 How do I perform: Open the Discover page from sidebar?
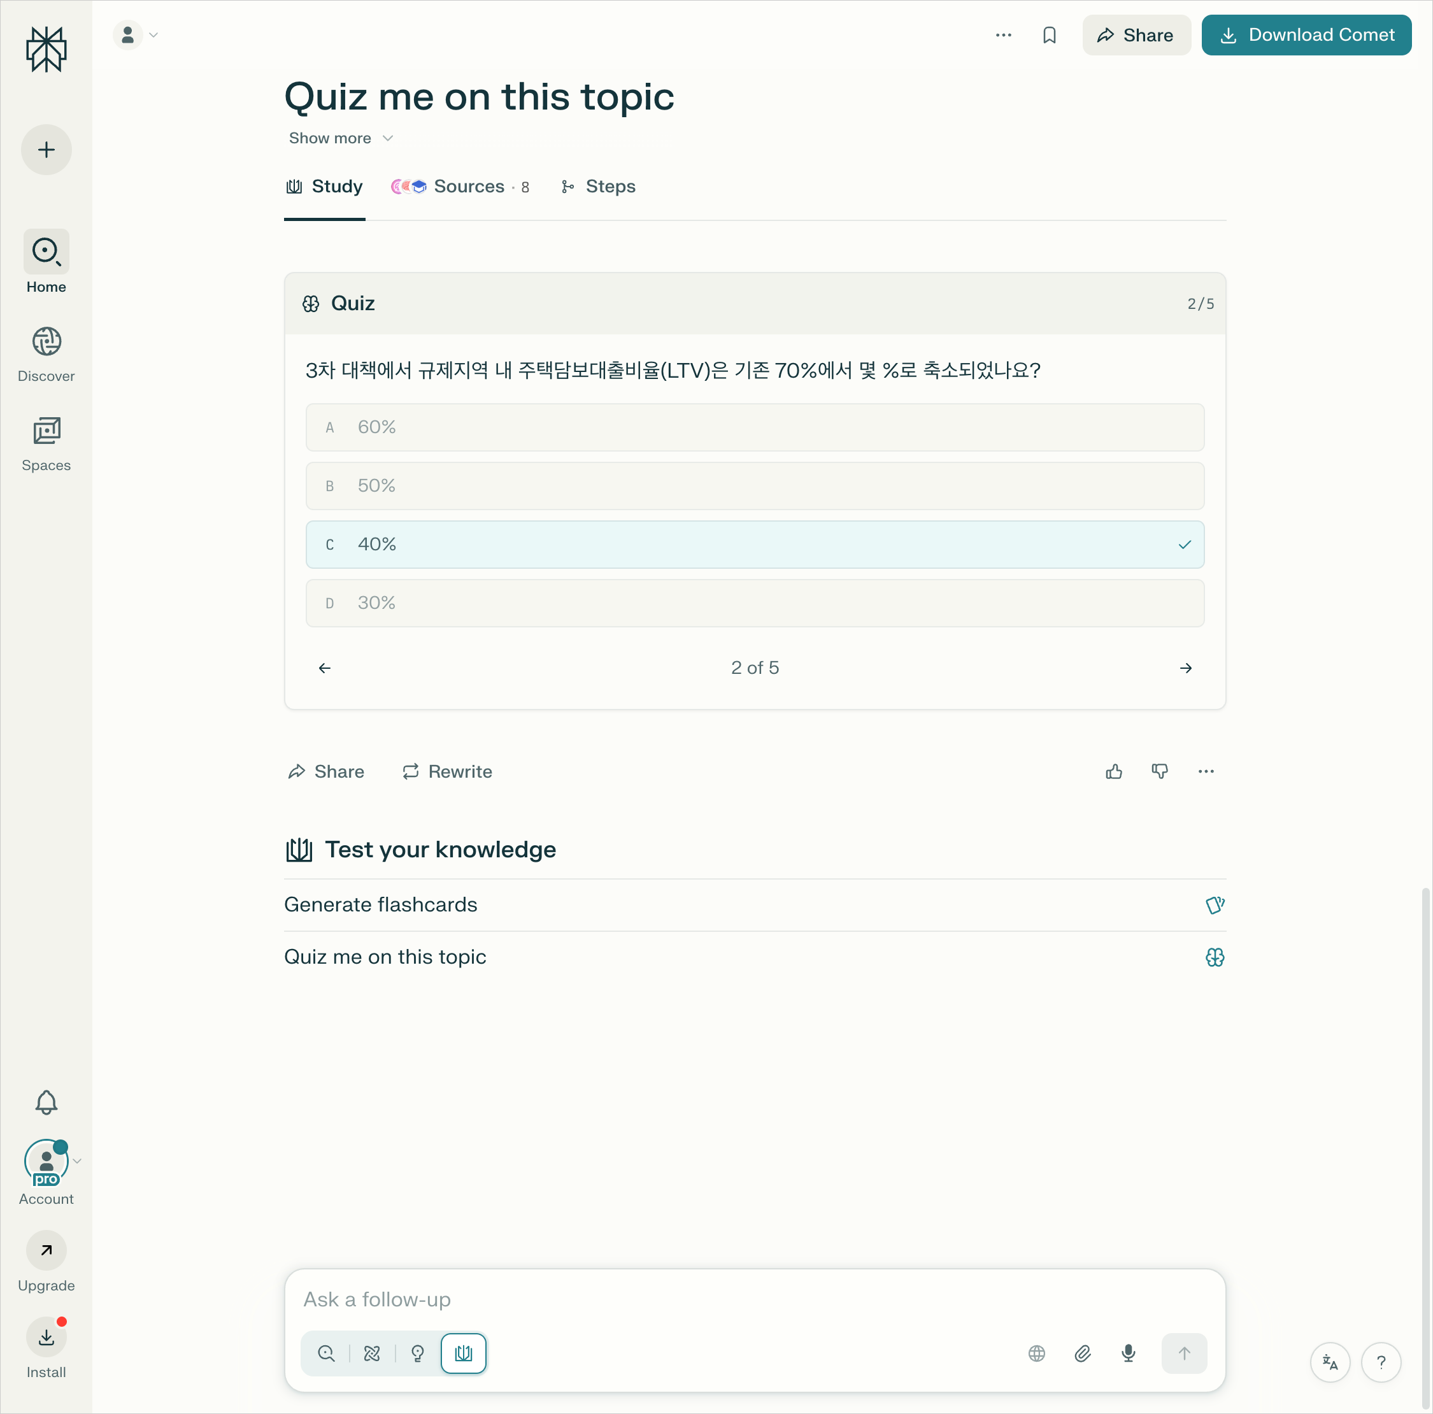click(x=46, y=354)
